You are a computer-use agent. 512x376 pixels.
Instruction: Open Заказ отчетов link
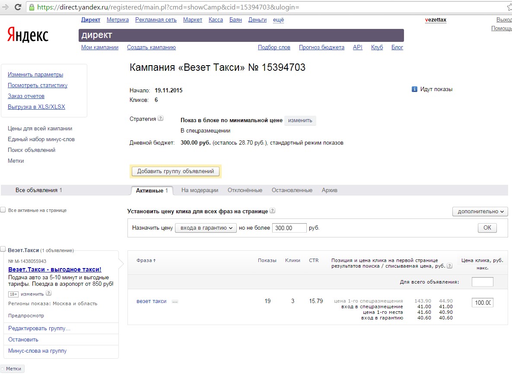pos(26,96)
